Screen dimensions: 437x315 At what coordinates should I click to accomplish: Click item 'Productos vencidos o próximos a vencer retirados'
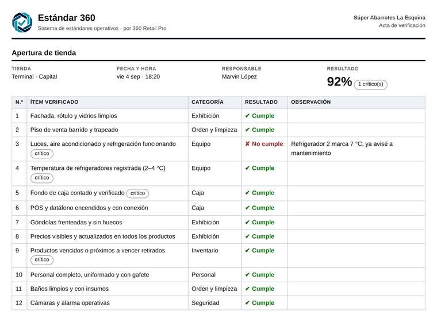click(x=98, y=251)
